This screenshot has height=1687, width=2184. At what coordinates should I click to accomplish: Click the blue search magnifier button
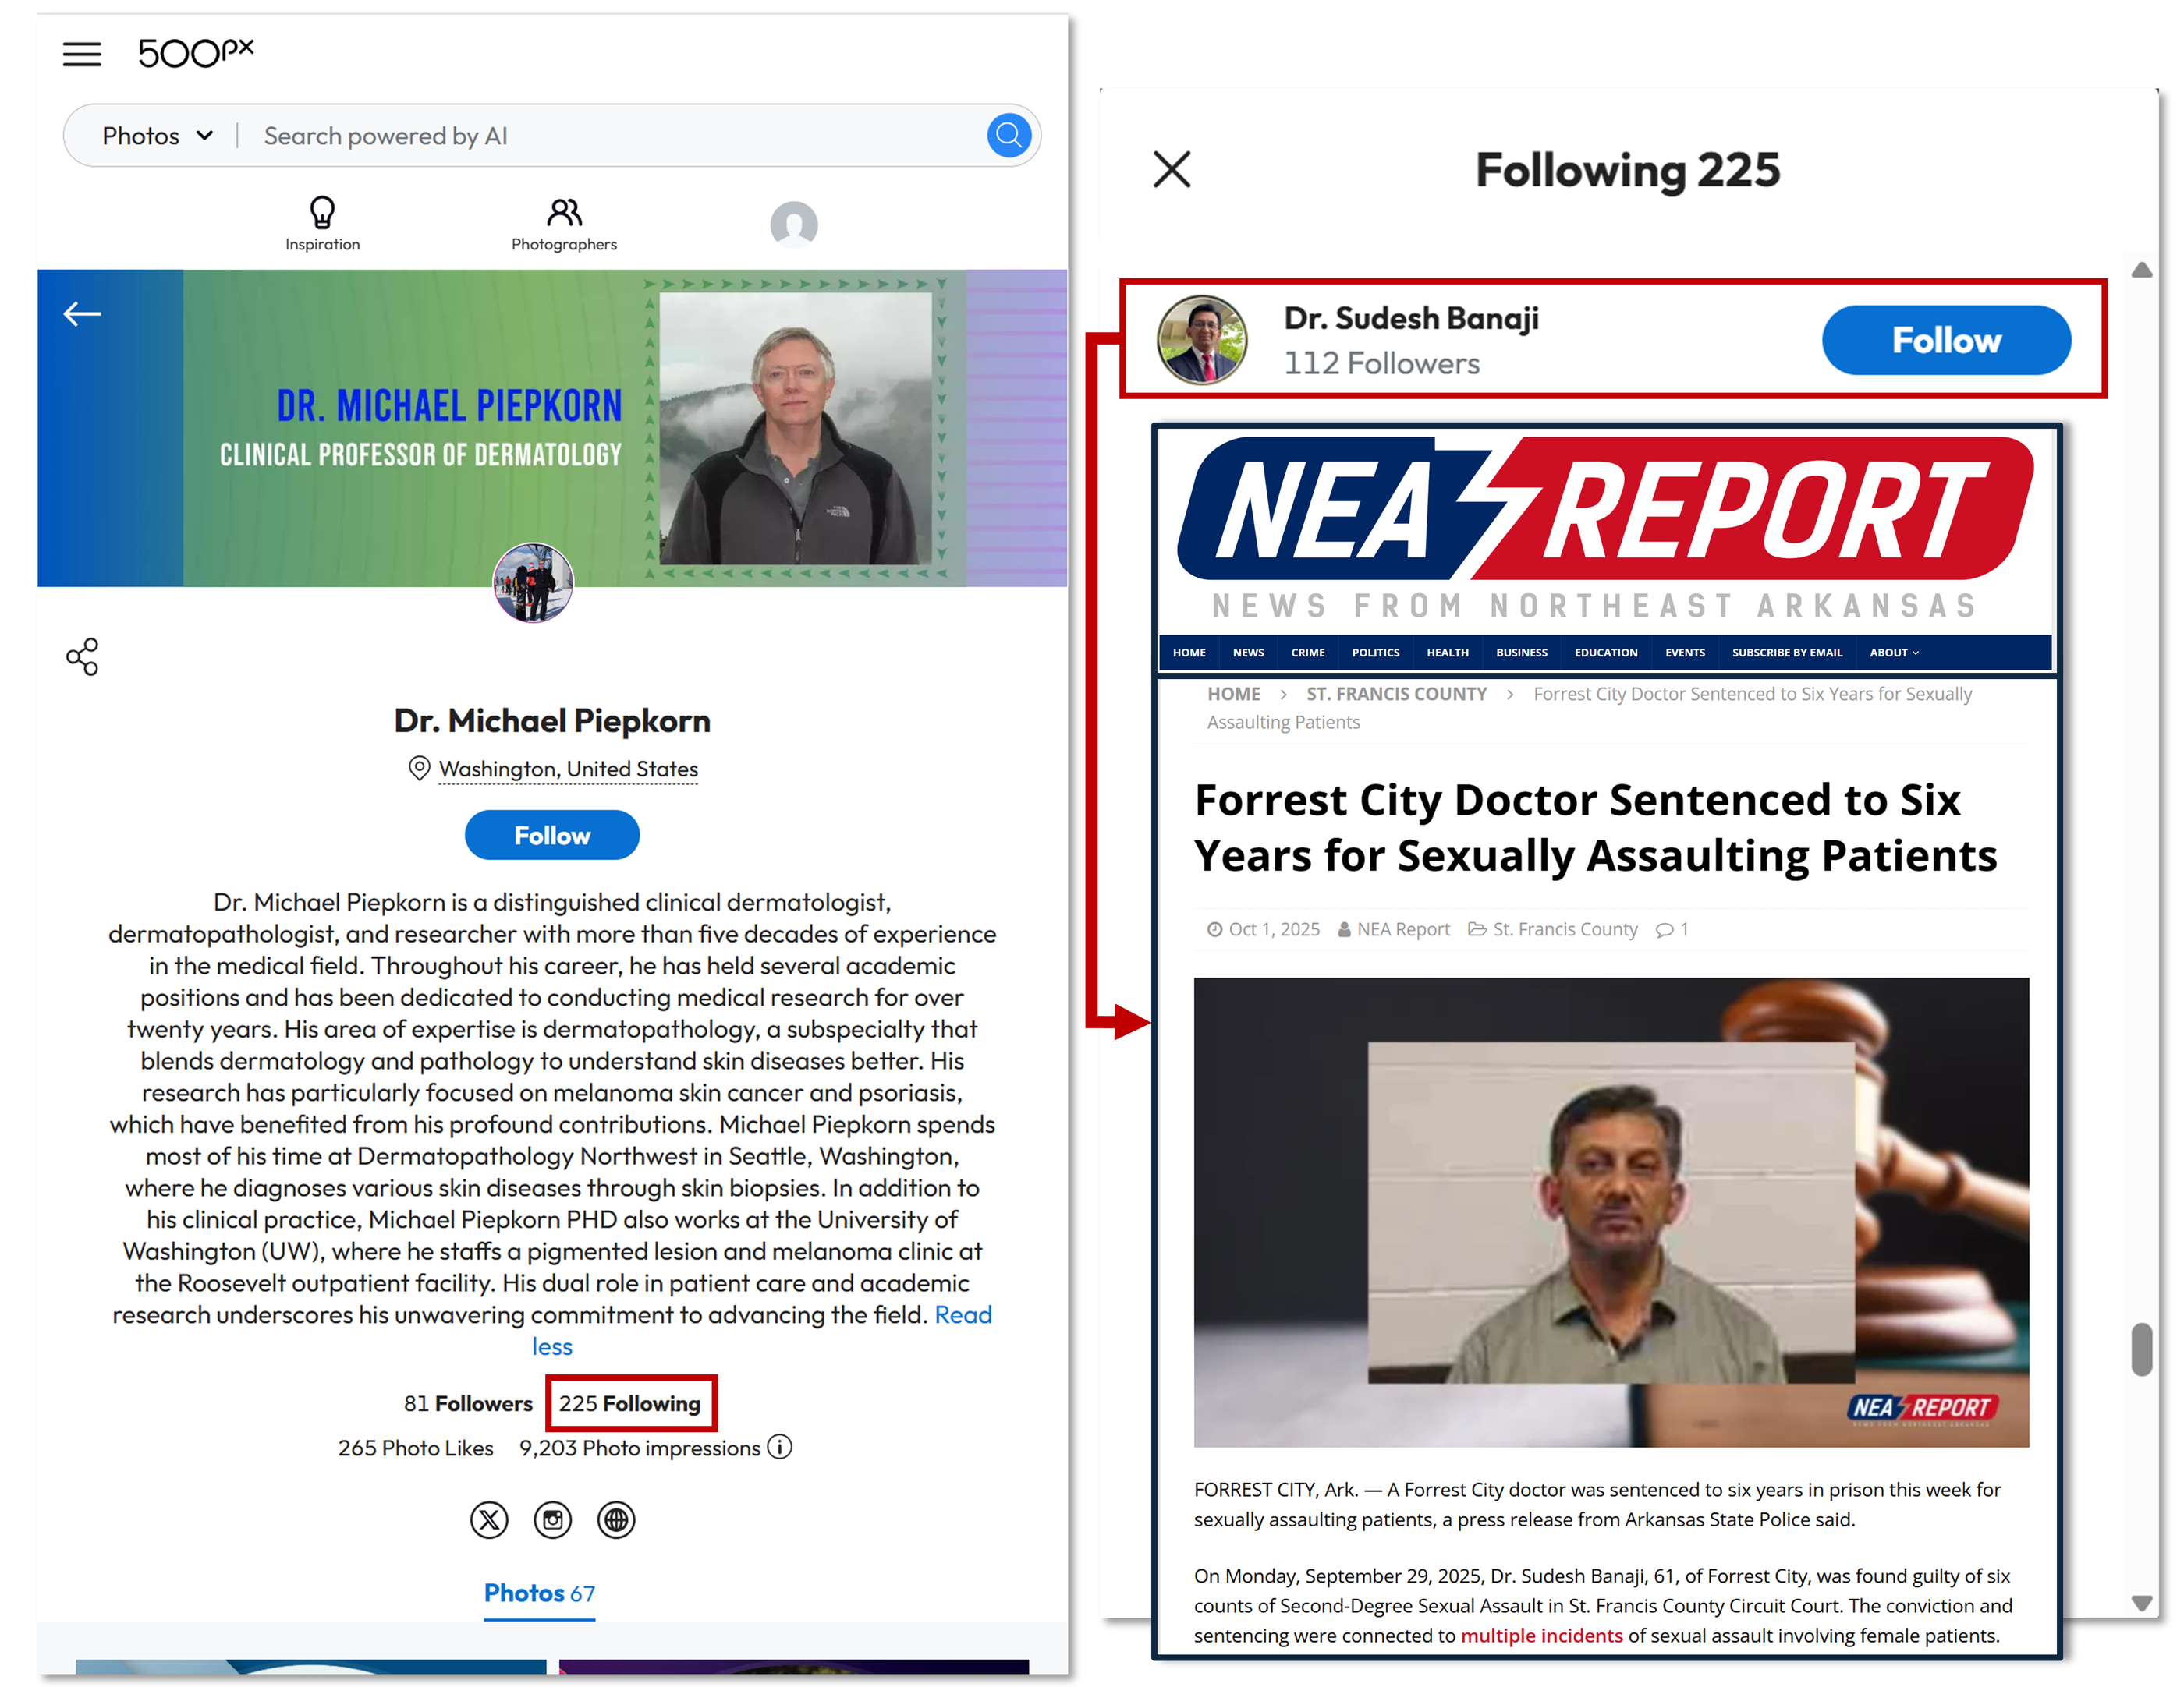pyautogui.click(x=1009, y=135)
